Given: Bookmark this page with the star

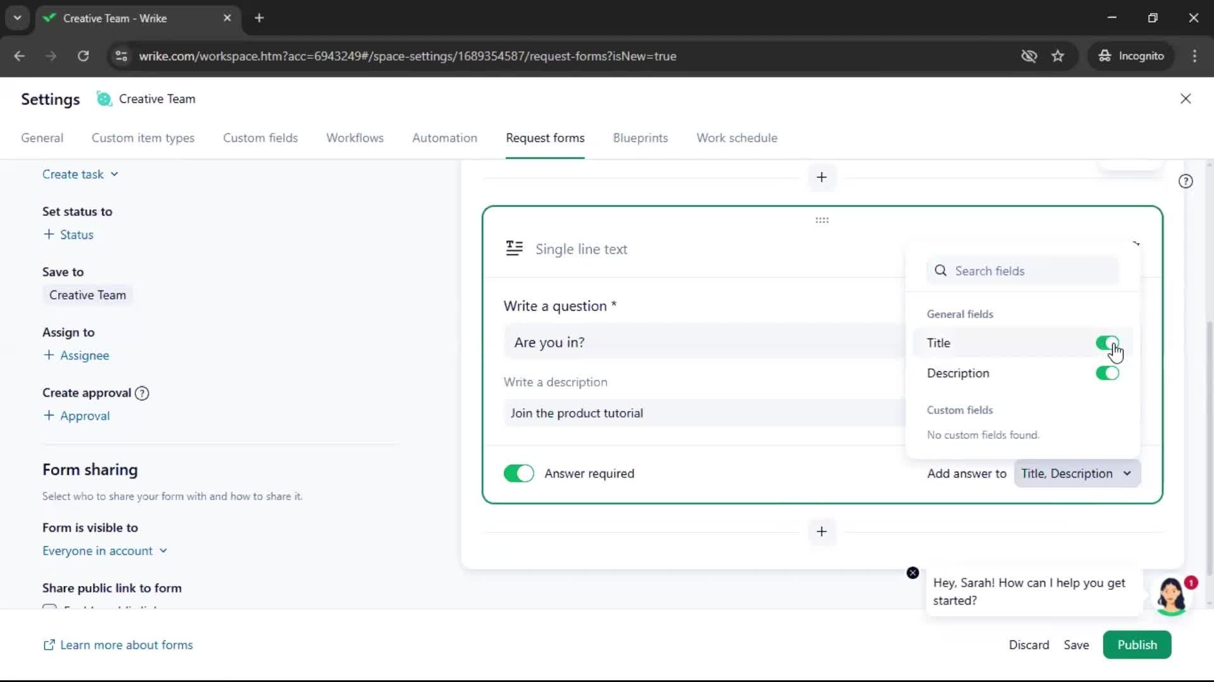Looking at the screenshot, I should click(1058, 56).
